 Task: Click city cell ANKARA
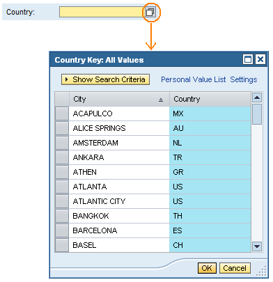[x=119, y=157]
